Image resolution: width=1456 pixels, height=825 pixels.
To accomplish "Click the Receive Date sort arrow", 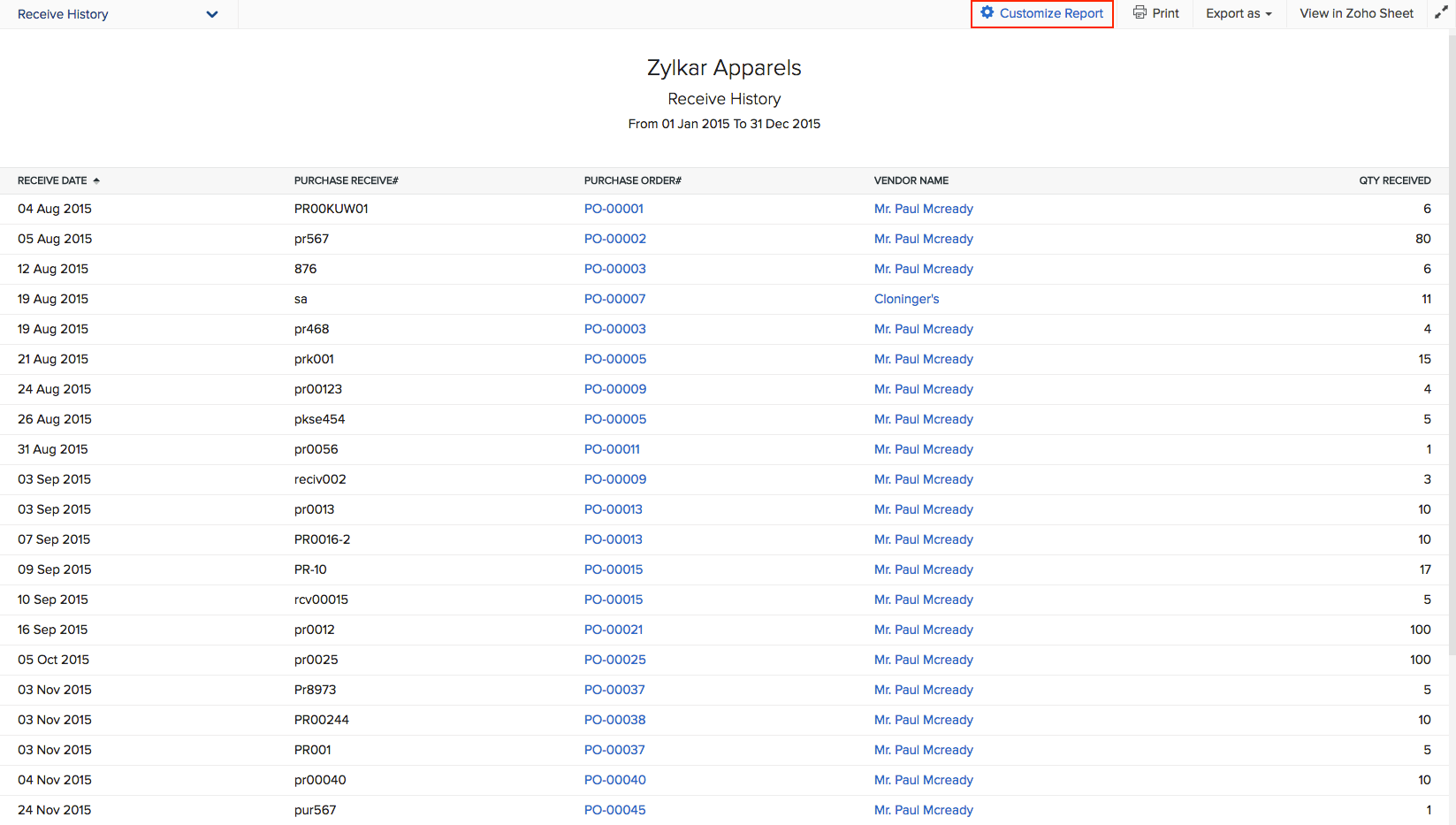I will pyautogui.click(x=96, y=180).
